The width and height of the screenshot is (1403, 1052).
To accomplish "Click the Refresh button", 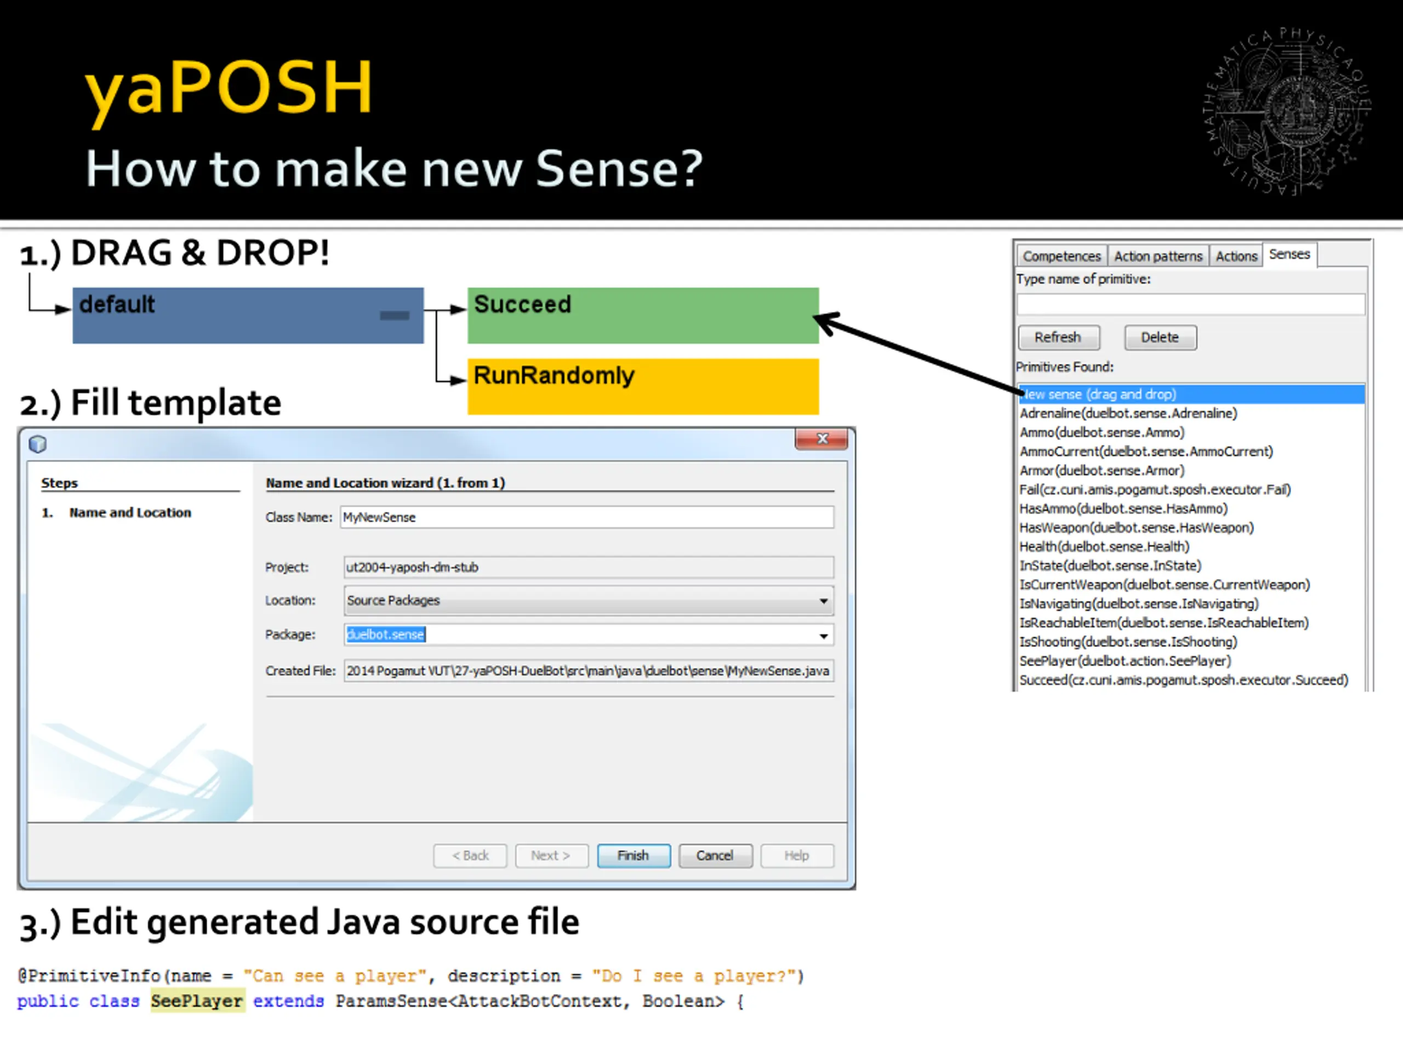I will coord(1059,338).
